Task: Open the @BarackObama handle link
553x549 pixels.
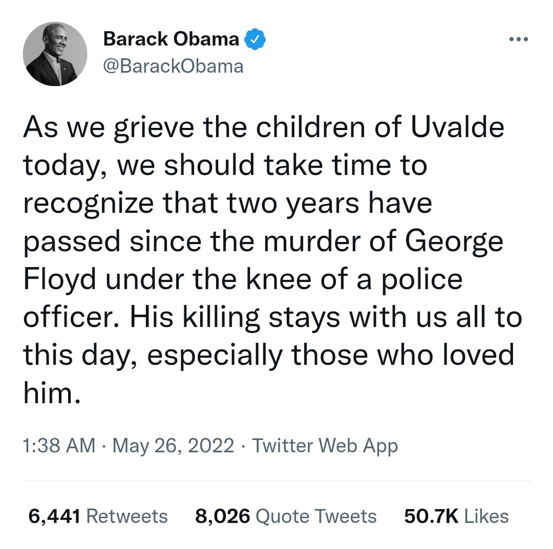Action: click(x=173, y=66)
